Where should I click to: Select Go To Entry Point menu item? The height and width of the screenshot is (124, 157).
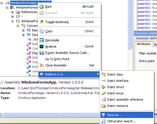click(x=69, y=59)
